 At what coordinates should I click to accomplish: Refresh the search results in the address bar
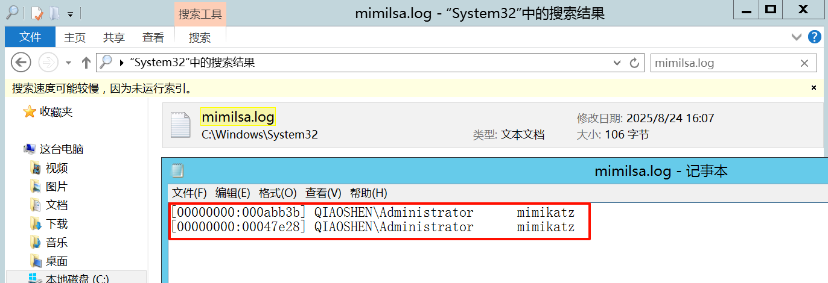634,63
